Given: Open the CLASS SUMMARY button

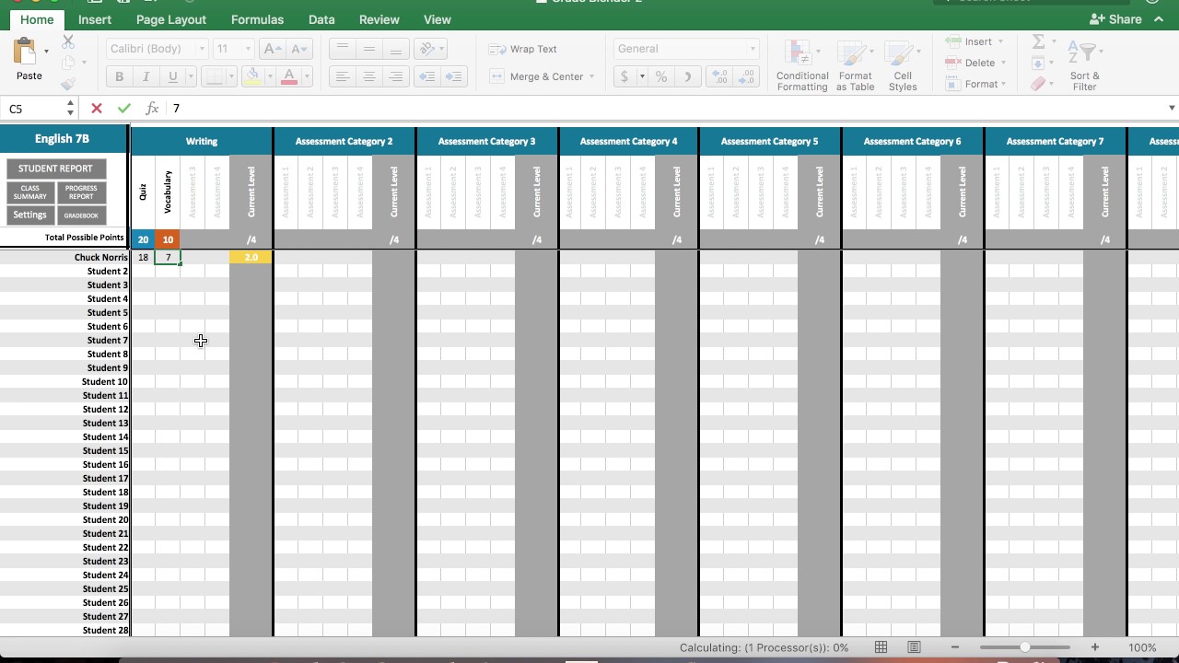Looking at the screenshot, I should (x=30, y=192).
